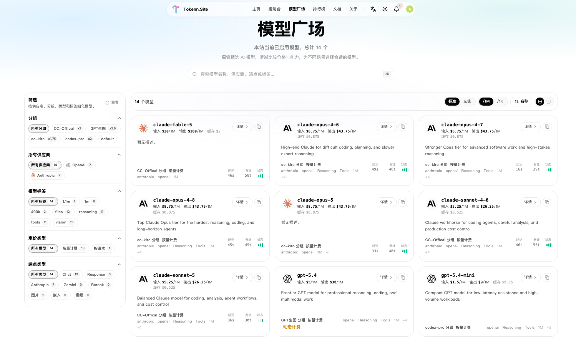Switch to grid card view

[540, 102]
